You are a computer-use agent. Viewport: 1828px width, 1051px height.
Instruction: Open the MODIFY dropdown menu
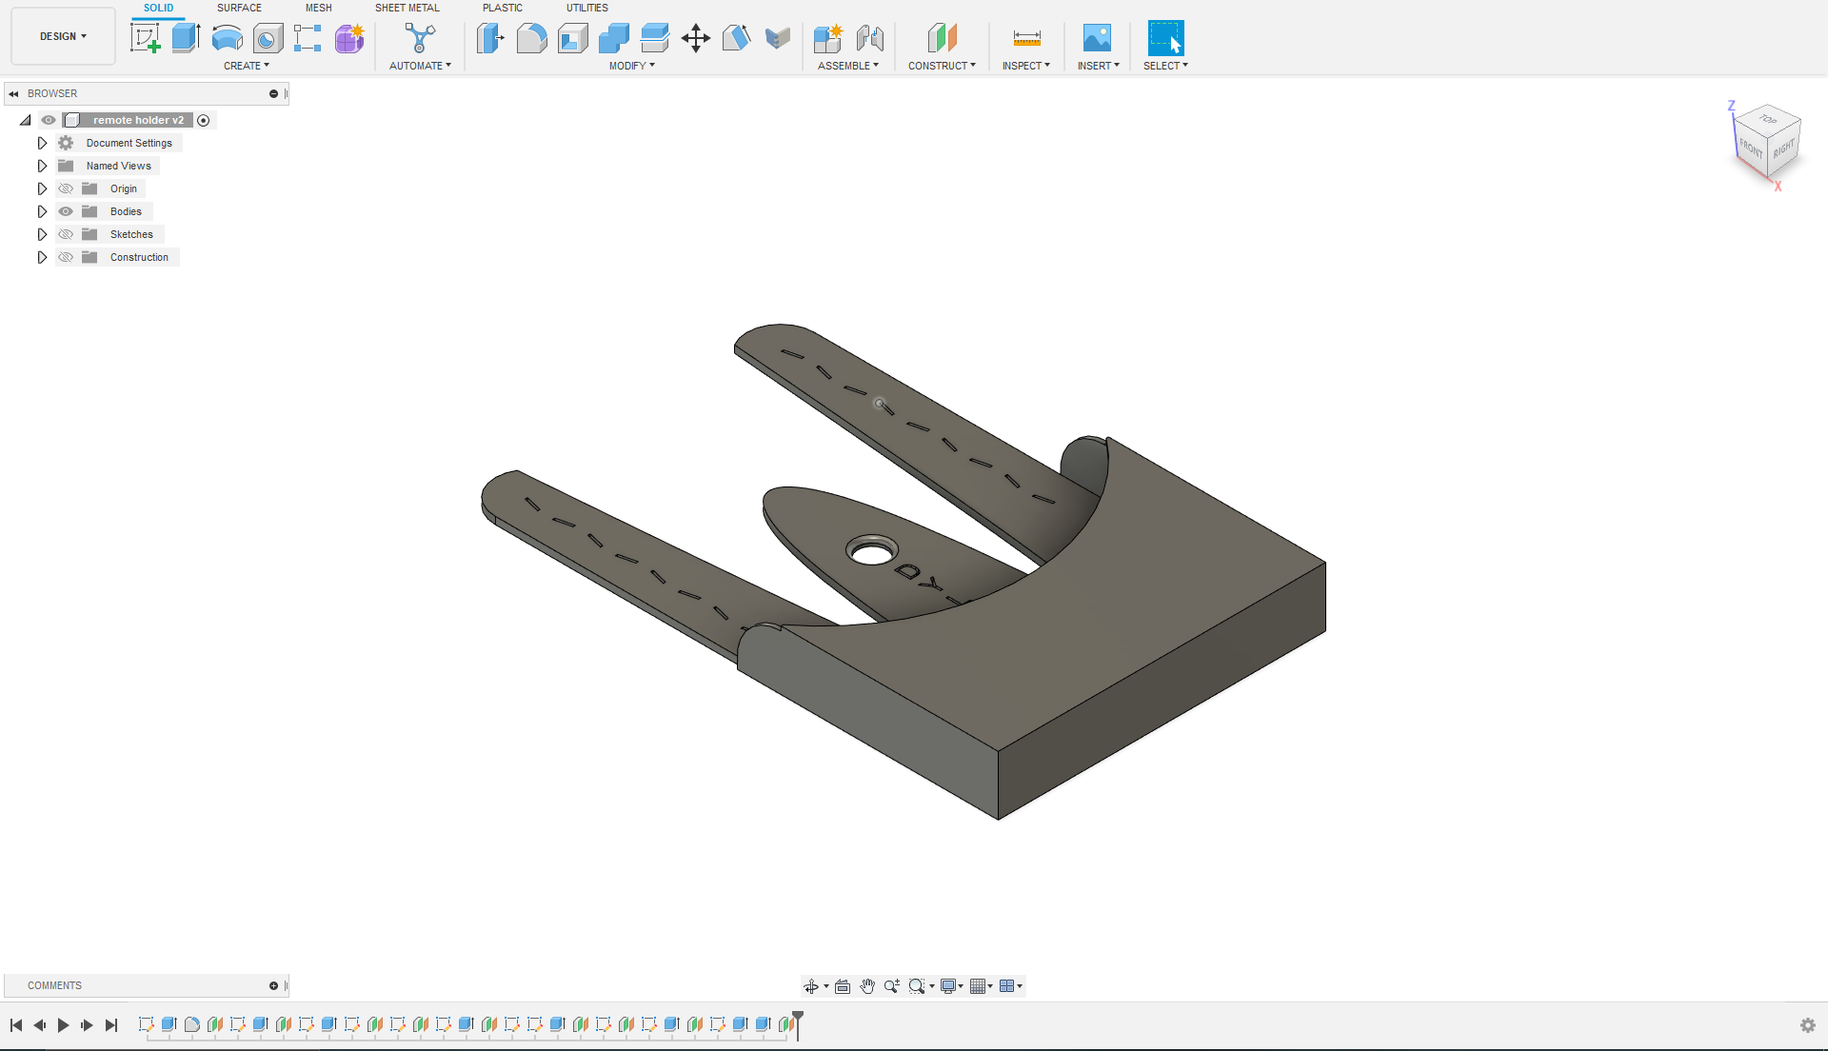pos(632,66)
